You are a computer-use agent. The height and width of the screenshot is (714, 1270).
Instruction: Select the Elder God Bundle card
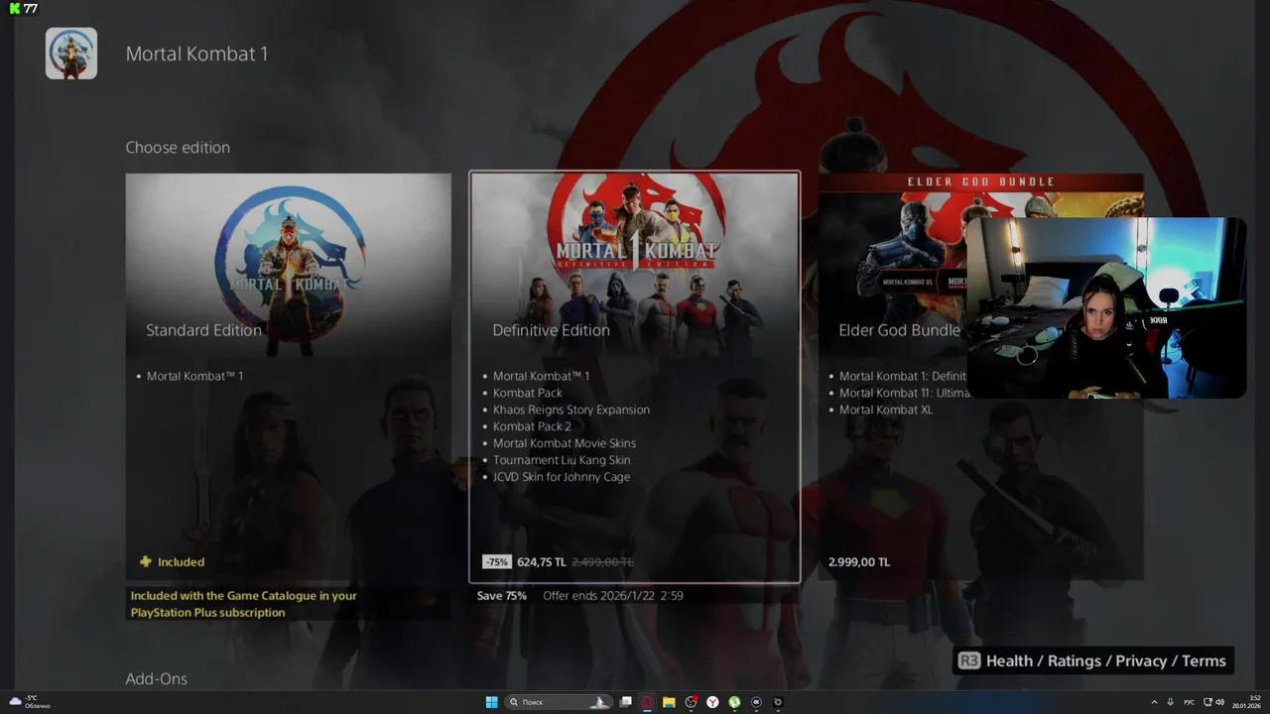coord(980,377)
